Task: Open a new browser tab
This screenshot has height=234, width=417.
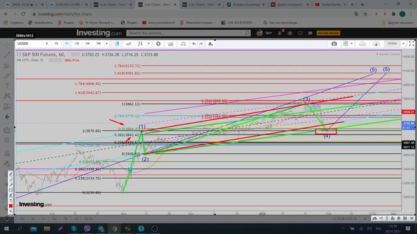Action: [x=362, y=5]
